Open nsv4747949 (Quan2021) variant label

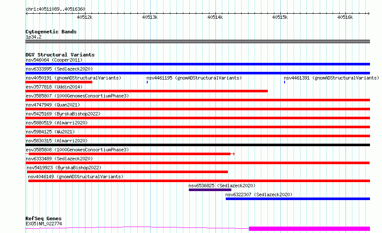[53, 105]
